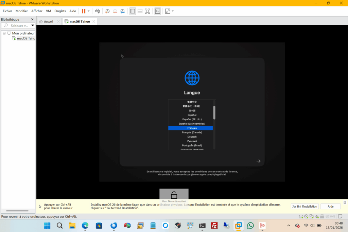Image resolution: width=348 pixels, height=232 pixels.
Task: Open power options dropdown next to pause
Action: point(89,11)
